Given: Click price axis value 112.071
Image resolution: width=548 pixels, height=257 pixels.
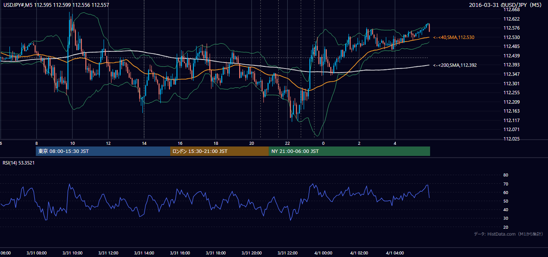Looking at the screenshot, I should [x=512, y=129].
